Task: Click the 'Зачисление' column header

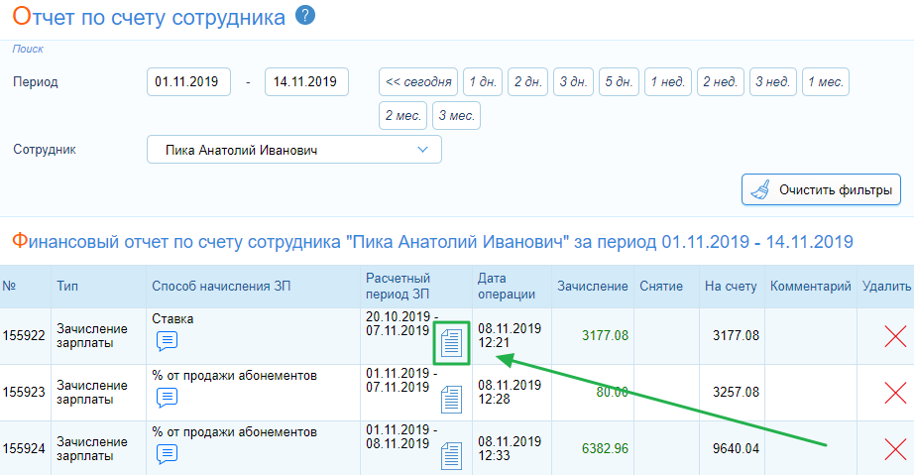Action: [592, 286]
